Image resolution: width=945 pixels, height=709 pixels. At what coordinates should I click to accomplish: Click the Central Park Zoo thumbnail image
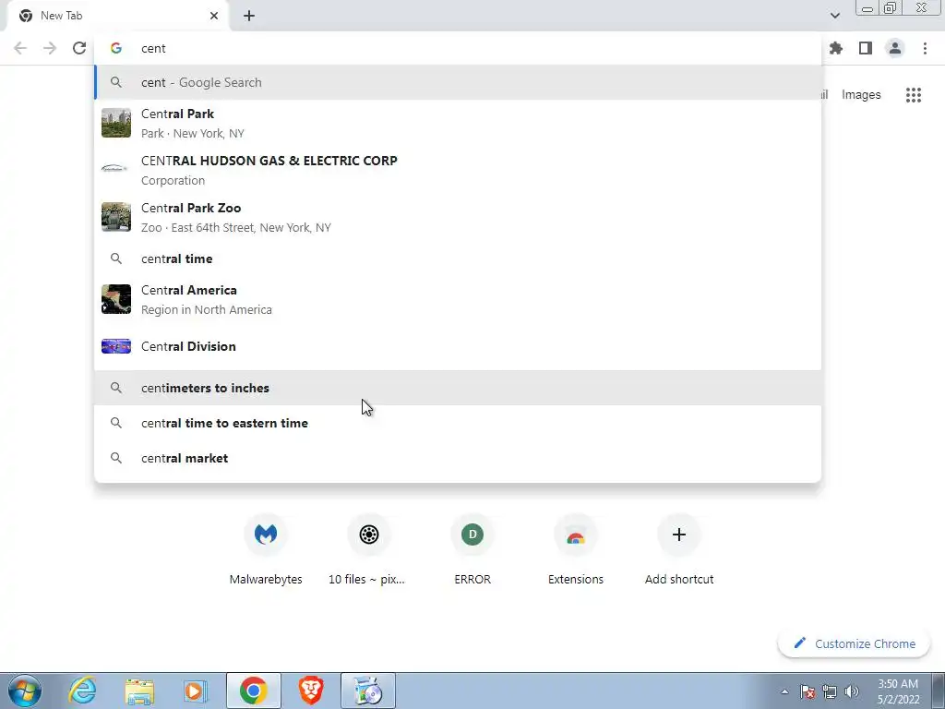pos(115,217)
